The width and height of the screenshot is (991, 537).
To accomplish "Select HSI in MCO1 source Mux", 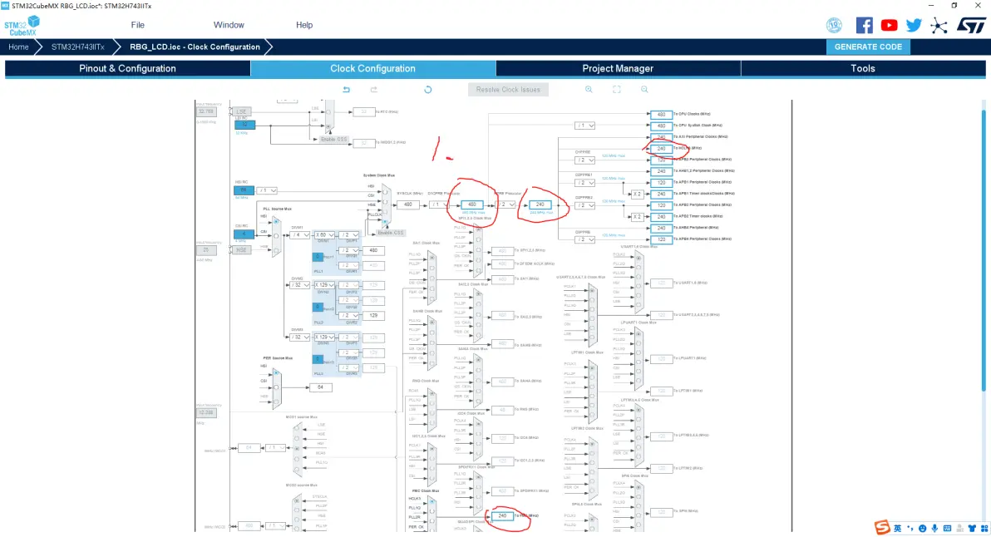I will point(297,448).
